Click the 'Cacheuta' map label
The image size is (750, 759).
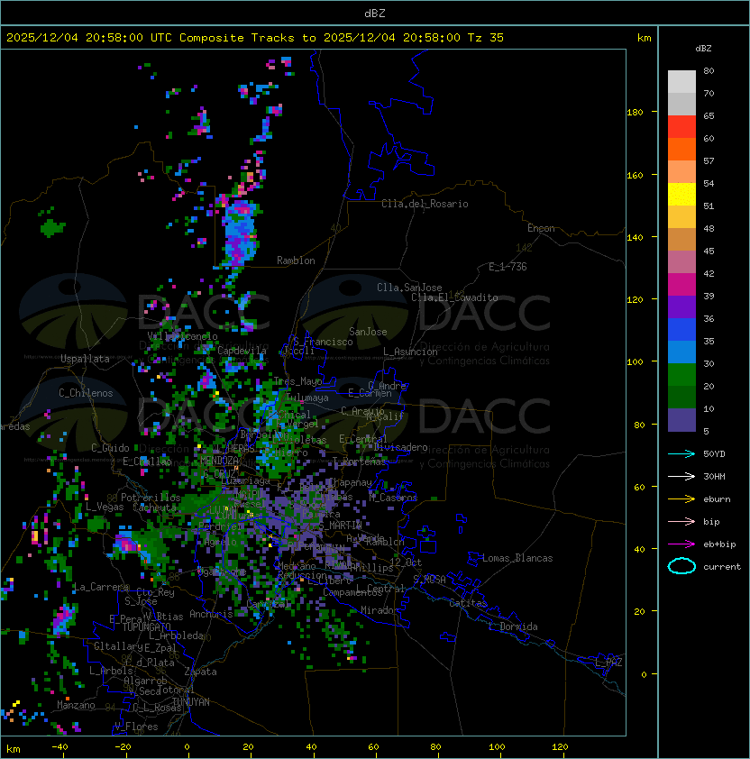154,508
